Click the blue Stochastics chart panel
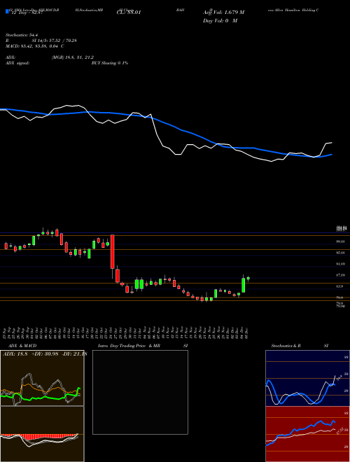The image size is (350, 462). click(x=307, y=378)
